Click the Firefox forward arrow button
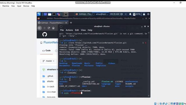This screenshot has width=186, height=105. point(44,28)
